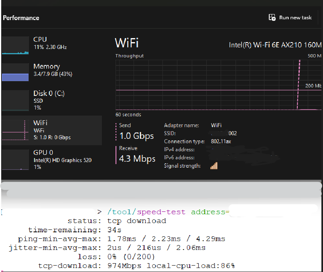Select the Memory usage thumbnail
The width and height of the screenshot is (323, 272).
pyautogui.click(x=15, y=72)
